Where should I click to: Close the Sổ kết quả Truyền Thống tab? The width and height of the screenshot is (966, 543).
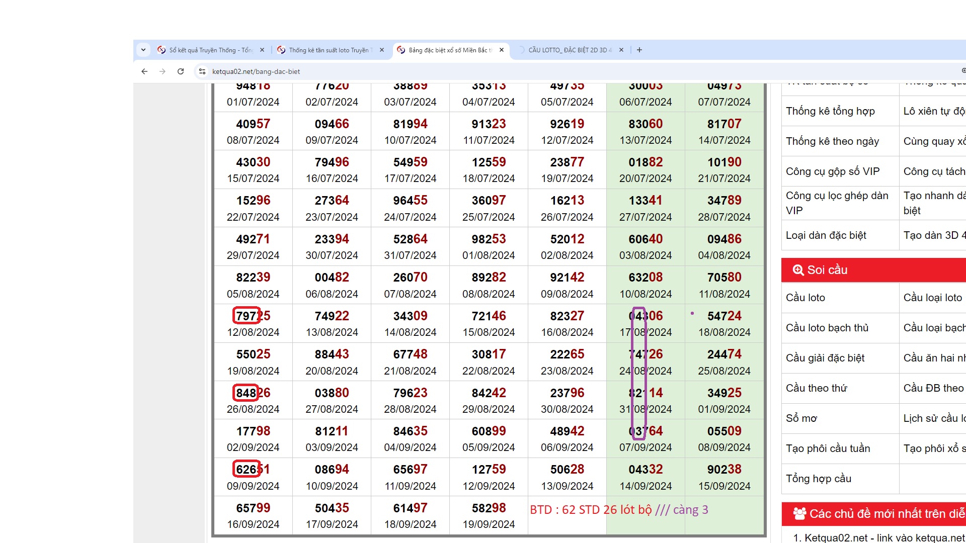point(262,50)
